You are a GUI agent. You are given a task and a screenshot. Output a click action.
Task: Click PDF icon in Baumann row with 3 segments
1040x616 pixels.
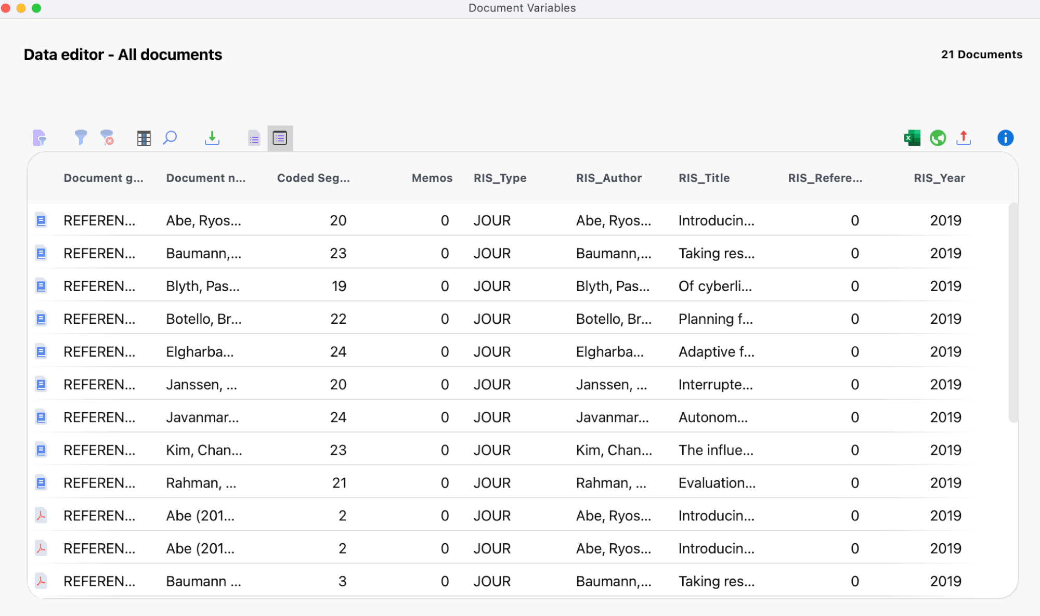(41, 581)
